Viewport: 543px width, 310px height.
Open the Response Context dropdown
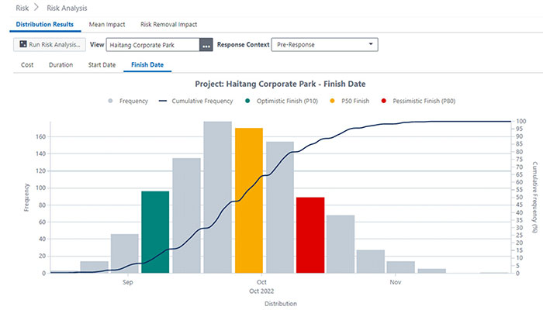coord(324,45)
